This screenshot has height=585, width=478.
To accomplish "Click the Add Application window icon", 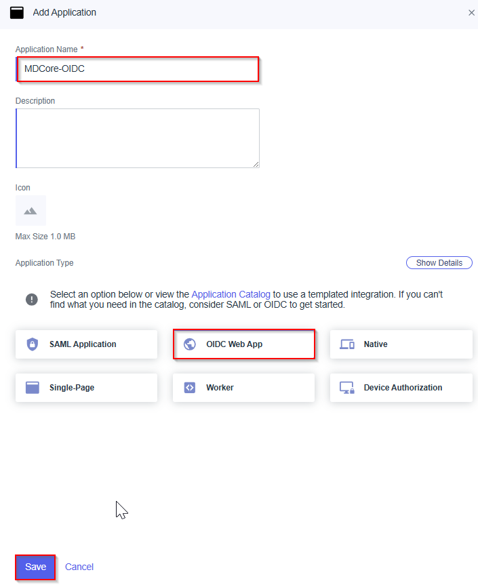I will coord(17,12).
